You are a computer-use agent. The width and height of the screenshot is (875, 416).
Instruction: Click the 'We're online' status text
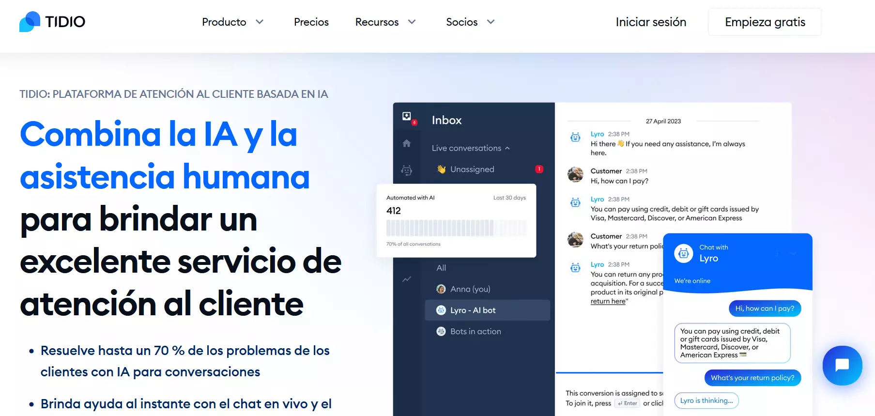[692, 281]
